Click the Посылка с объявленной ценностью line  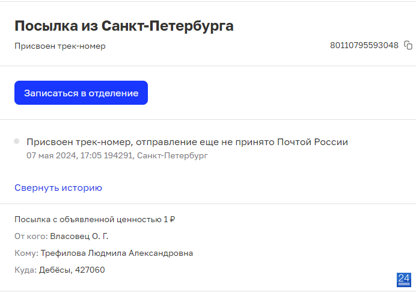pyautogui.click(x=94, y=220)
